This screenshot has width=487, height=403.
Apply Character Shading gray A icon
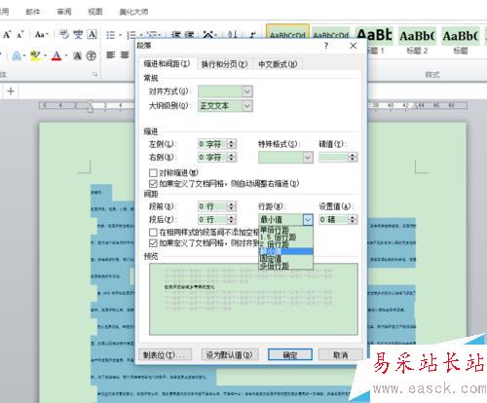77,56
